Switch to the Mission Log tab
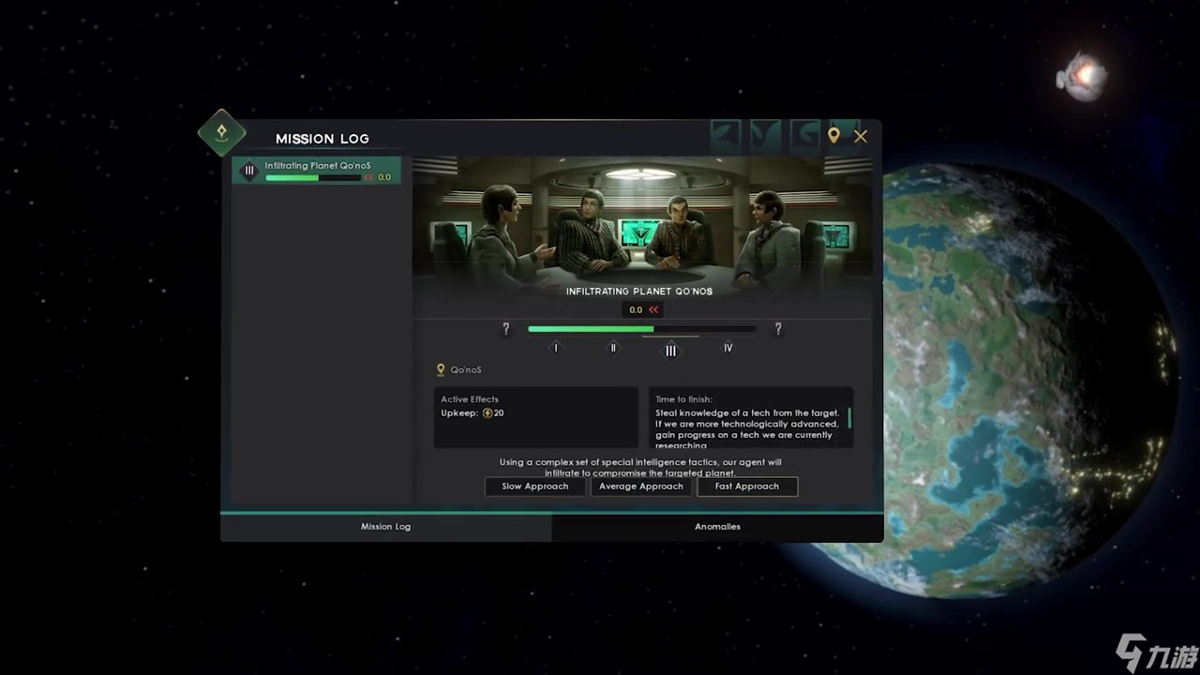Image resolution: width=1200 pixels, height=675 pixels. (386, 527)
